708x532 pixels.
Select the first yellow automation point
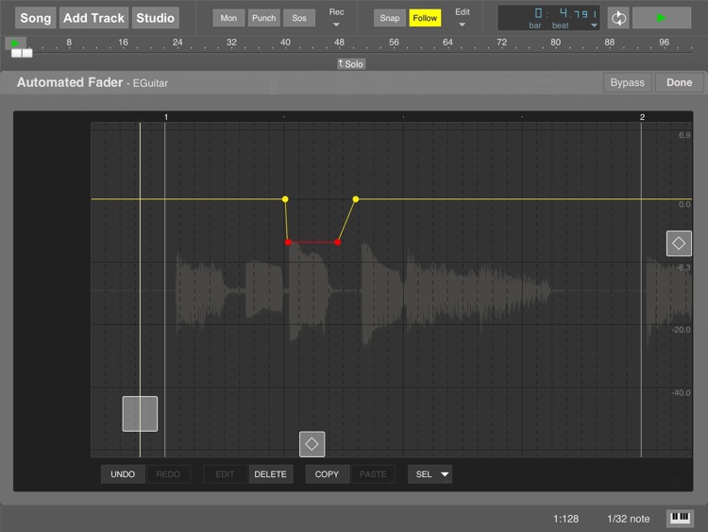coord(285,198)
